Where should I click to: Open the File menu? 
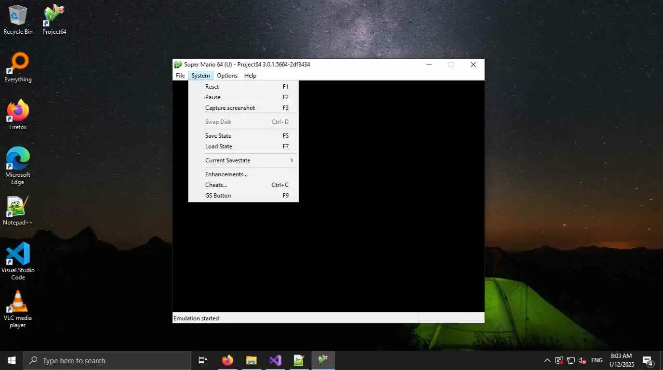tap(180, 76)
